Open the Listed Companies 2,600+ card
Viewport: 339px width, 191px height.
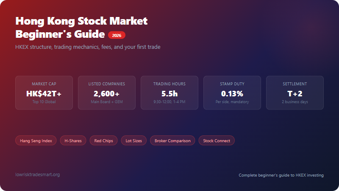(107, 93)
